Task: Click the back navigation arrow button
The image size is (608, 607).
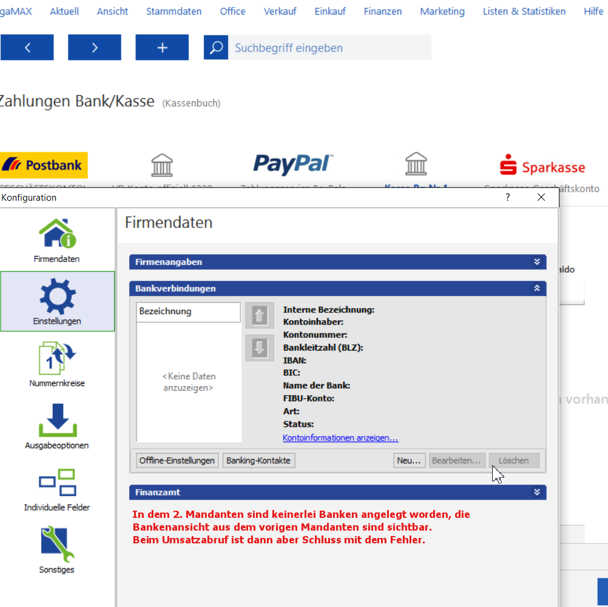Action: point(27,47)
